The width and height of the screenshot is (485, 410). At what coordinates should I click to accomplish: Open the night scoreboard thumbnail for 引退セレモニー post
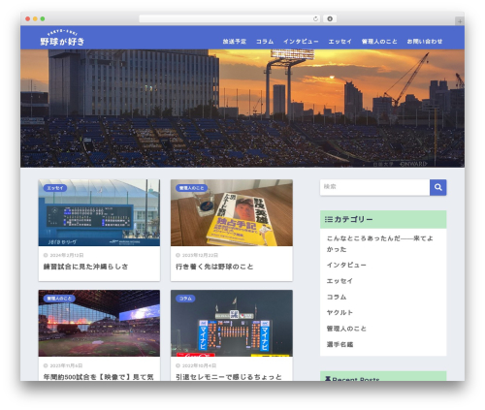232,323
